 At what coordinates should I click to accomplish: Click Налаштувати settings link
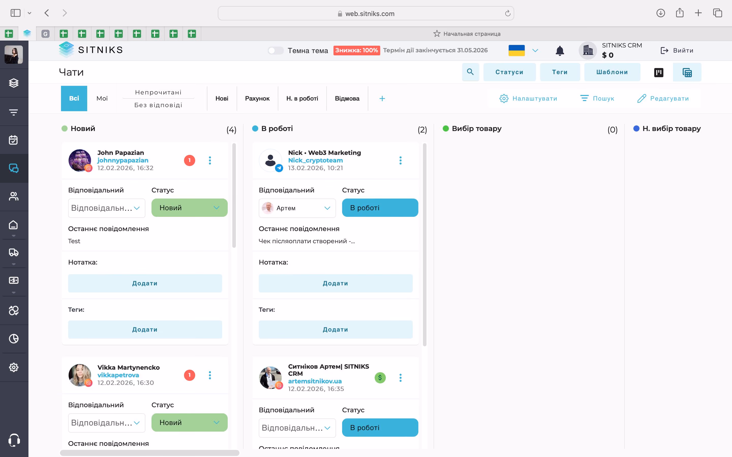click(x=528, y=99)
